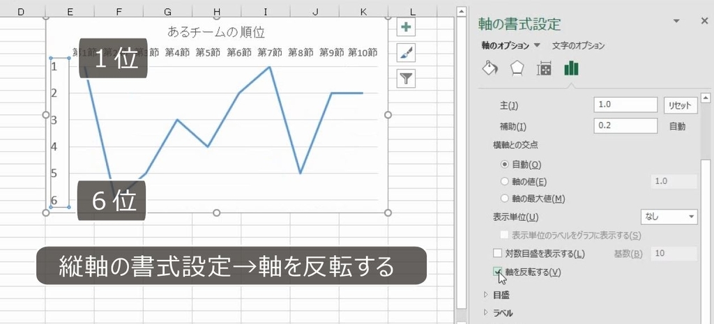Viewport: 714px width, 324px height.
Task: Open the Chart Filters funnel button
Action: pyautogui.click(x=405, y=78)
